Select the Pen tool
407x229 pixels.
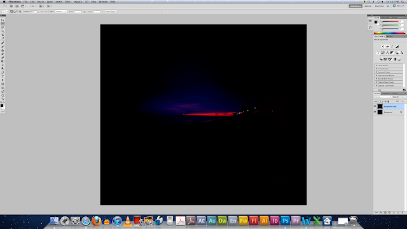(x=3, y=73)
